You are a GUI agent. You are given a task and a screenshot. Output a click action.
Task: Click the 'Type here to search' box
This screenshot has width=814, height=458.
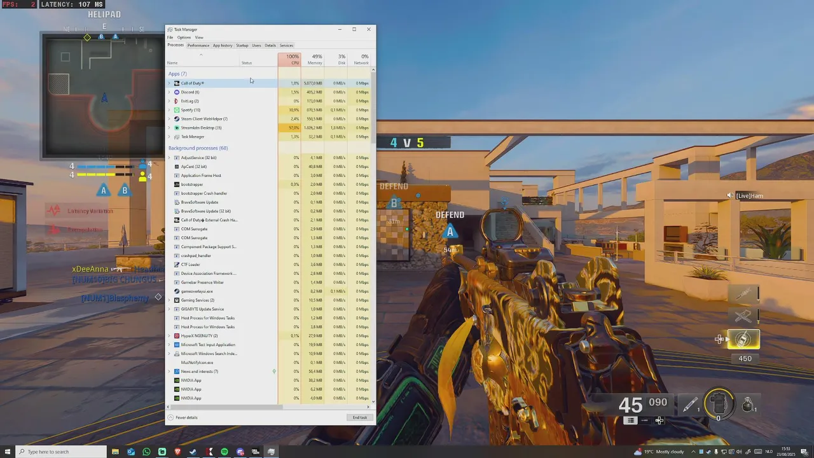pyautogui.click(x=61, y=452)
